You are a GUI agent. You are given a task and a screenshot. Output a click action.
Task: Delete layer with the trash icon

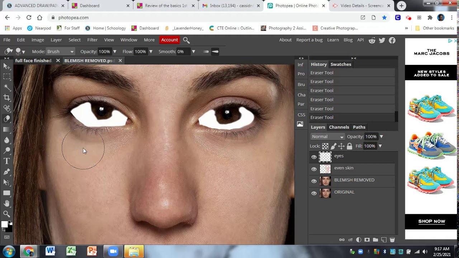click(x=392, y=240)
